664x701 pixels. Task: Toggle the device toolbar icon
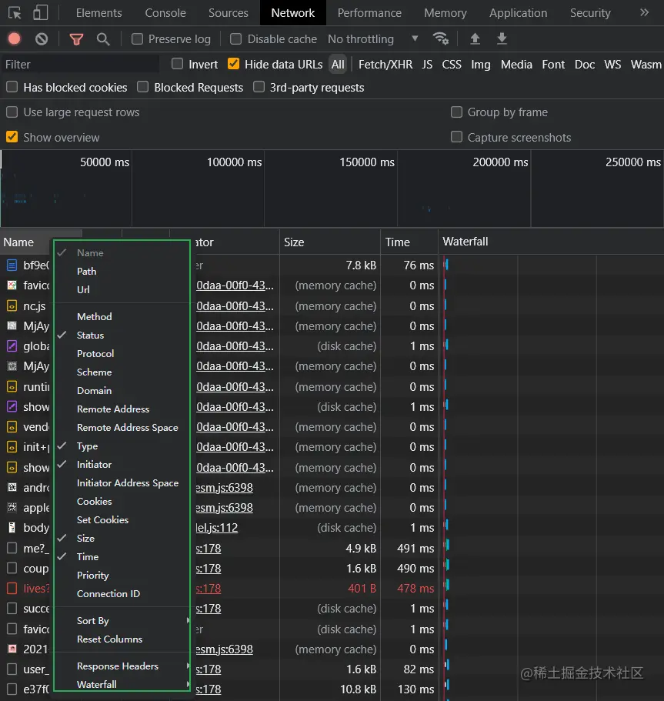[40, 13]
